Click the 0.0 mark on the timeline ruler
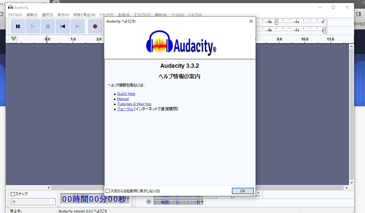Viewport: 365px width, 213px height. (47, 39)
